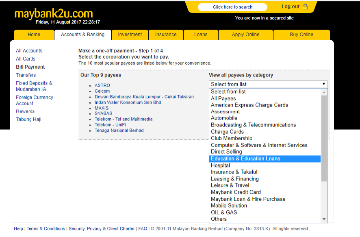This screenshot has height=237, width=360.
Task: Open All Accounts in sidebar
Action: coord(29,51)
